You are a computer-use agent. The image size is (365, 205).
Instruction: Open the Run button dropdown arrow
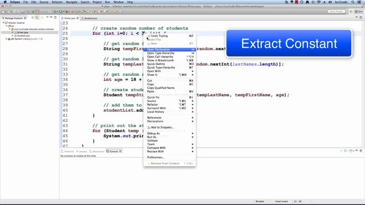[x=63, y=11]
